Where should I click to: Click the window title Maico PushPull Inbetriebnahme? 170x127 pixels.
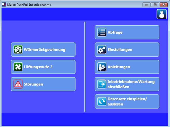coord(29,5)
